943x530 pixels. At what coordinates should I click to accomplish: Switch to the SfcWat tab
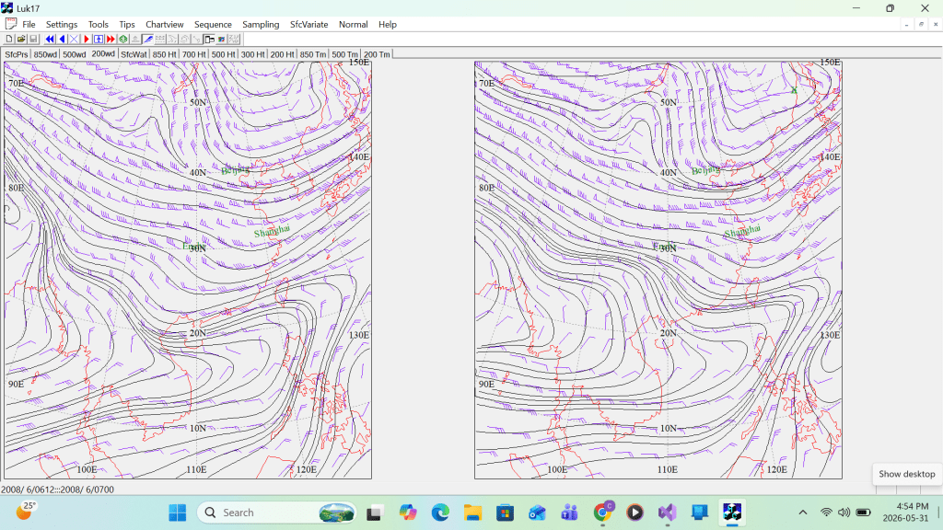point(134,54)
